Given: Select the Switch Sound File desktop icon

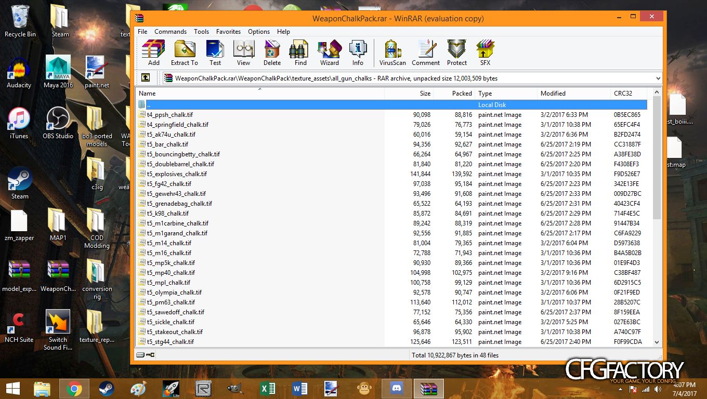Looking at the screenshot, I should pyautogui.click(x=58, y=330).
